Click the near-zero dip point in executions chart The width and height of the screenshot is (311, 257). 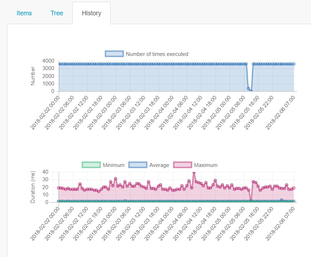pos(251,91)
